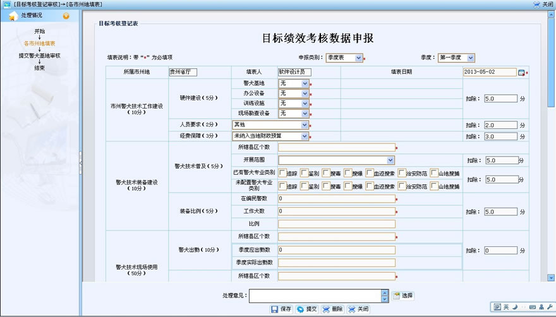The width and height of the screenshot is (556, 317).
Task: Select the 结束 workflow step
Action: click(x=39, y=68)
